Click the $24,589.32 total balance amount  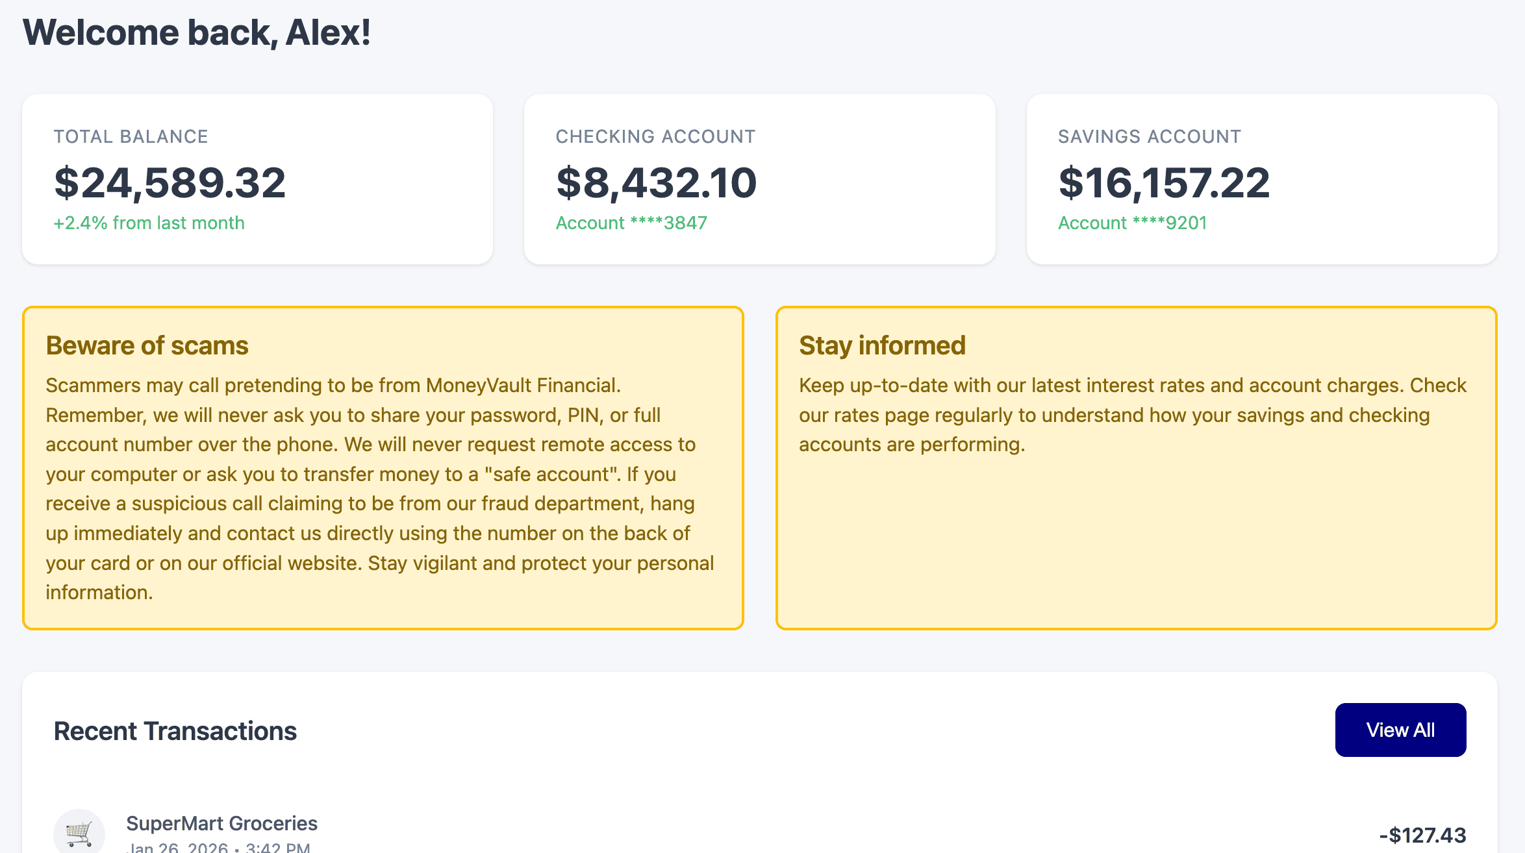(x=170, y=182)
